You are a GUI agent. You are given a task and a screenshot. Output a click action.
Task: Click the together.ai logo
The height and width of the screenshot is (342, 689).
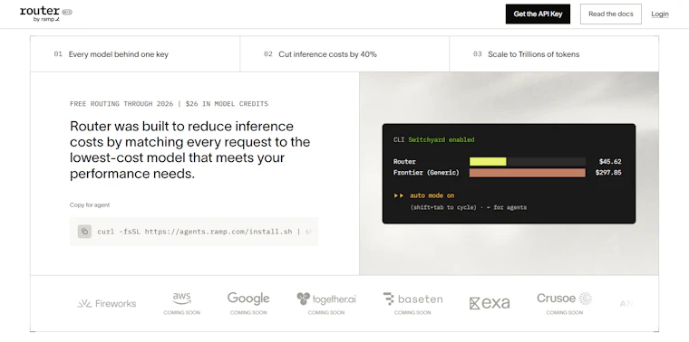tap(326, 299)
